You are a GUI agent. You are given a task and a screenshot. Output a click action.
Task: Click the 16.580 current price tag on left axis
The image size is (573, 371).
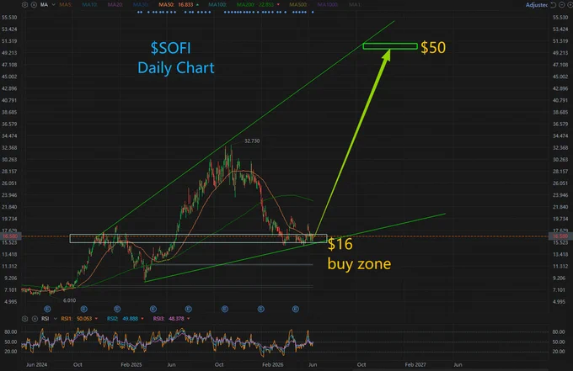9,236
